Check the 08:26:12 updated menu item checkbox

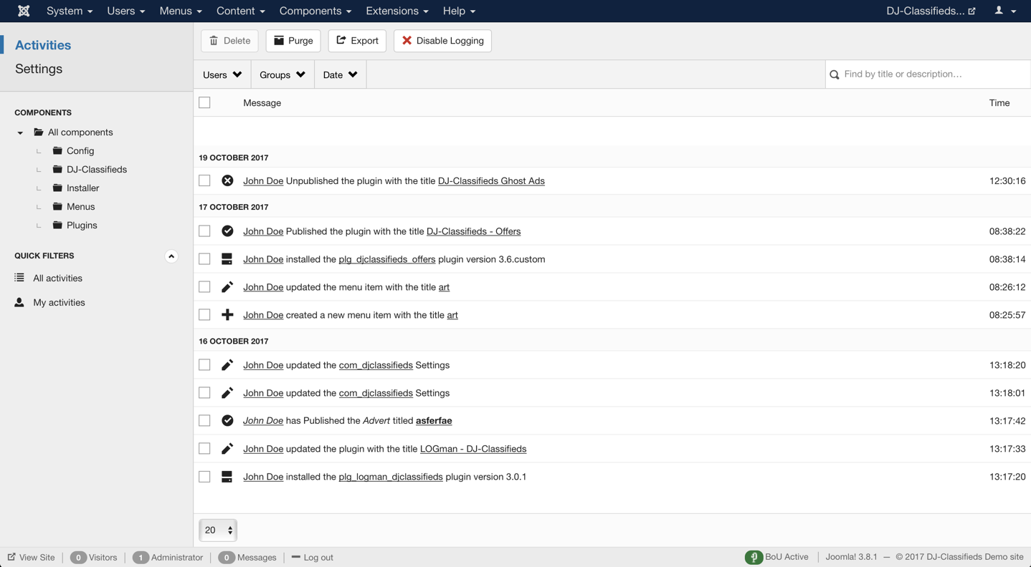204,287
